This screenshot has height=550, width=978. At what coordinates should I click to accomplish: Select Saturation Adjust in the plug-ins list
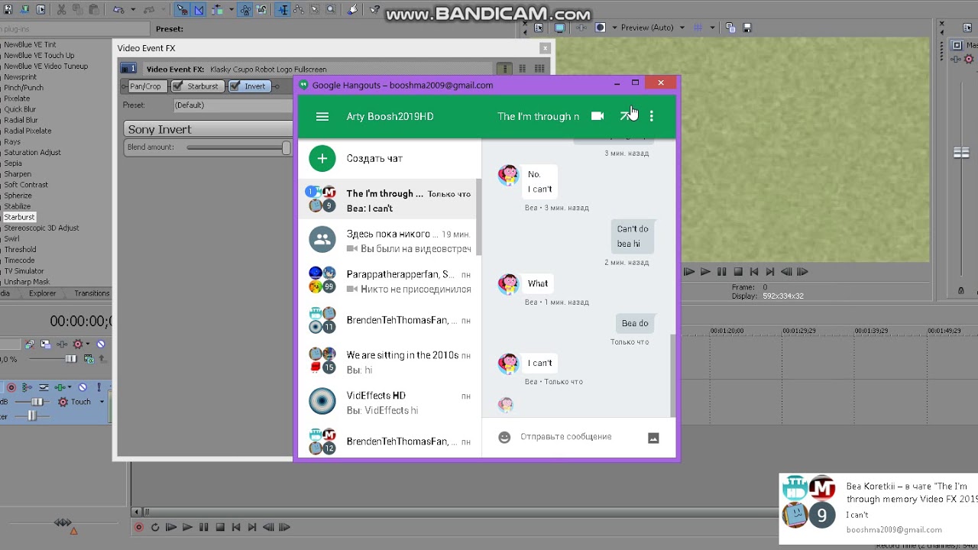(x=32, y=152)
